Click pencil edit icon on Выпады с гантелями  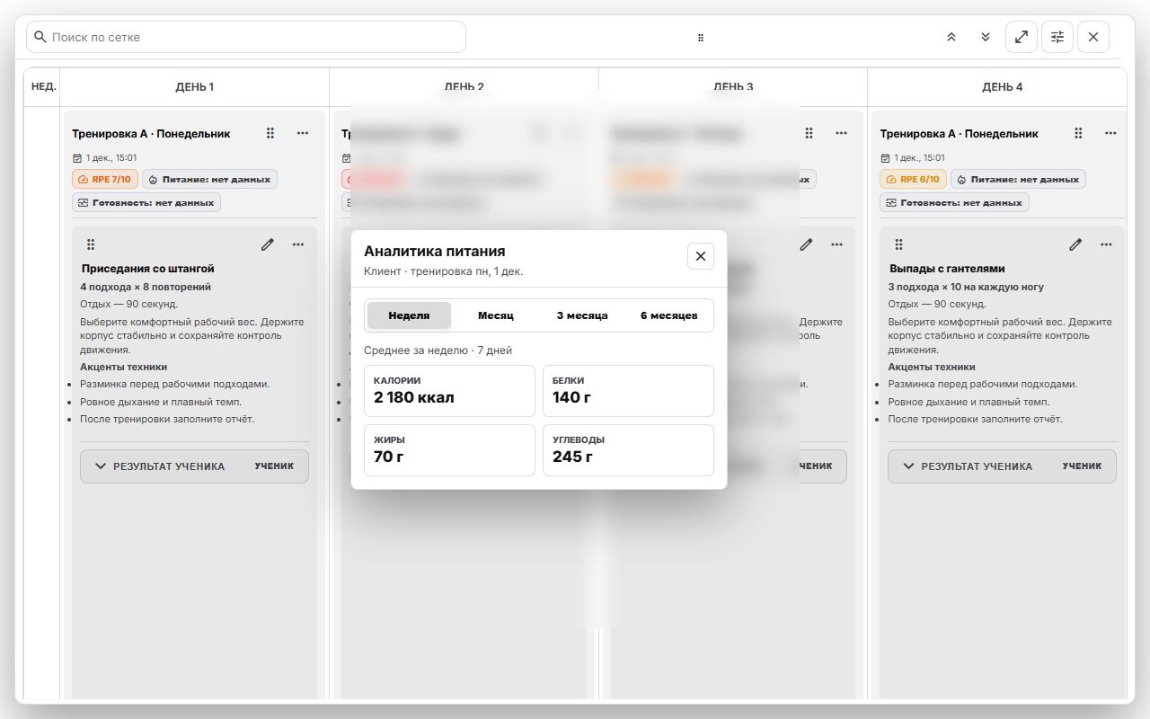click(1075, 244)
